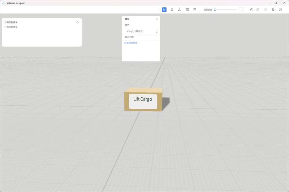Pause the simulation playback
The height and width of the screenshot is (192, 289).
tap(251, 10)
